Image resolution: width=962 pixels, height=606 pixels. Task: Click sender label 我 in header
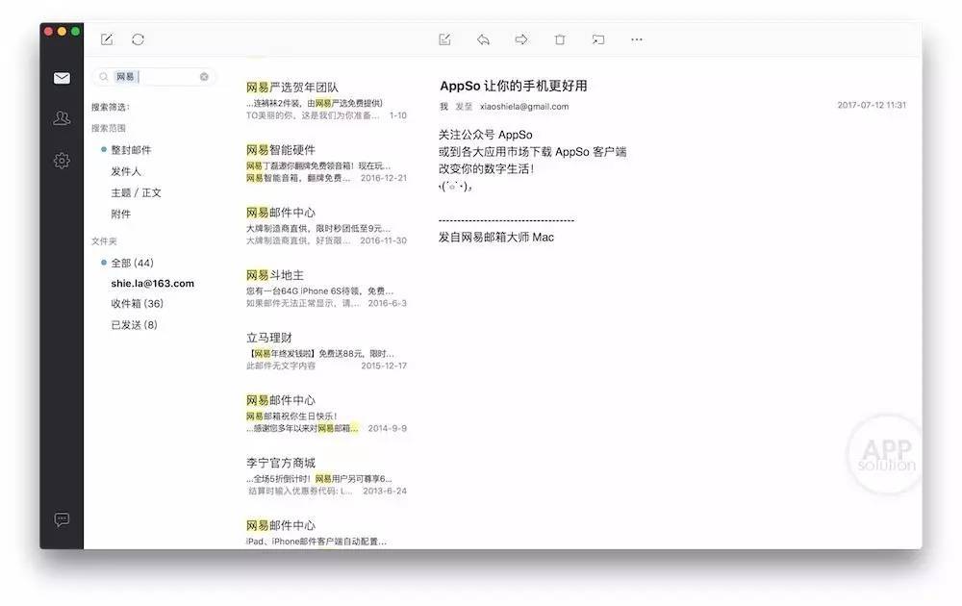tap(443, 107)
